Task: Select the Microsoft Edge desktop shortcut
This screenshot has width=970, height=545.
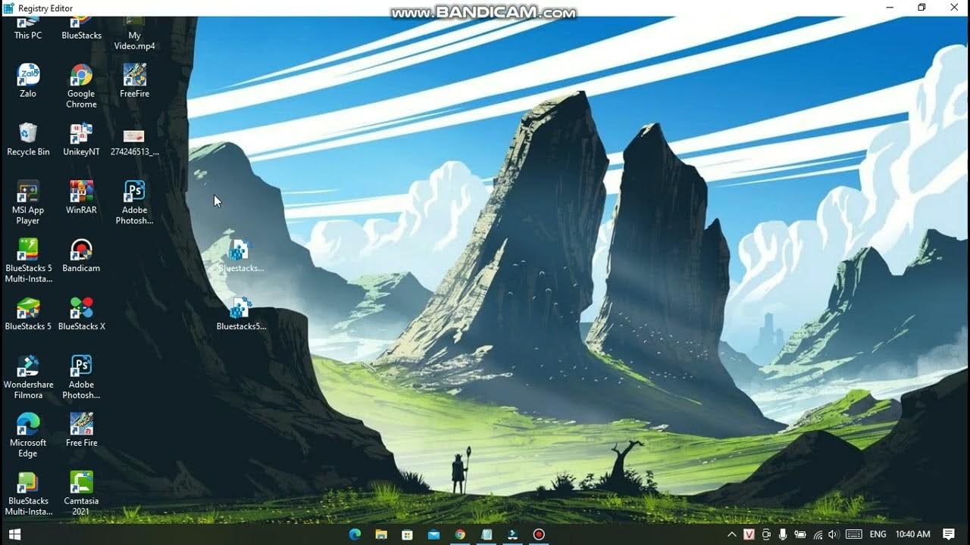Action: [28, 435]
